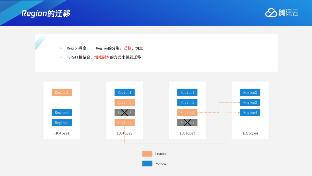Click the blue Follow legend swatch

(147, 164)
